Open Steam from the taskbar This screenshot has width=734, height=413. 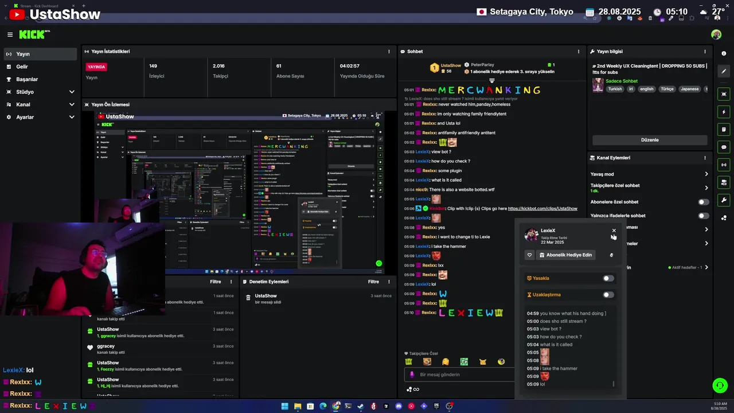pos(361,406)
